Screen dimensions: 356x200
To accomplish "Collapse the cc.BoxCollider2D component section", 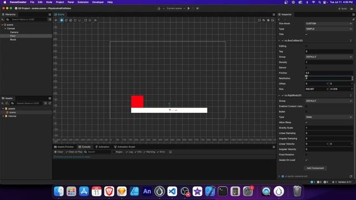I will [x=279, y=41].
